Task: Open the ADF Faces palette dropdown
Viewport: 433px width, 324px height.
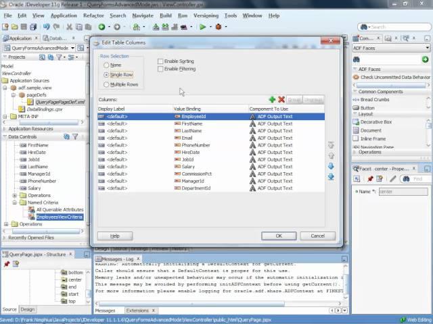Action: click(x=427, y=48)
